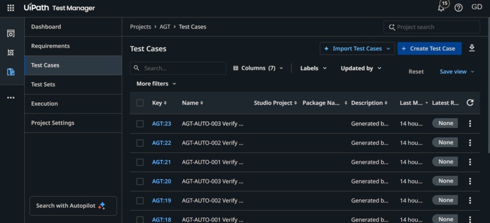Select Test Cases in the sidebar

(x=73, y=65)
